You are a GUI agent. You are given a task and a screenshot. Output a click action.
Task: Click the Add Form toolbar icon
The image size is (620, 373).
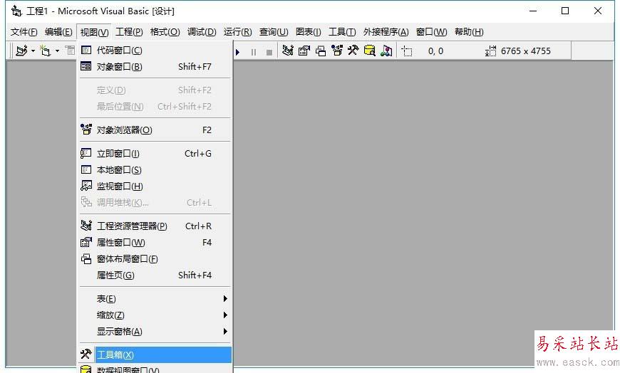click(x=46, y=51)
